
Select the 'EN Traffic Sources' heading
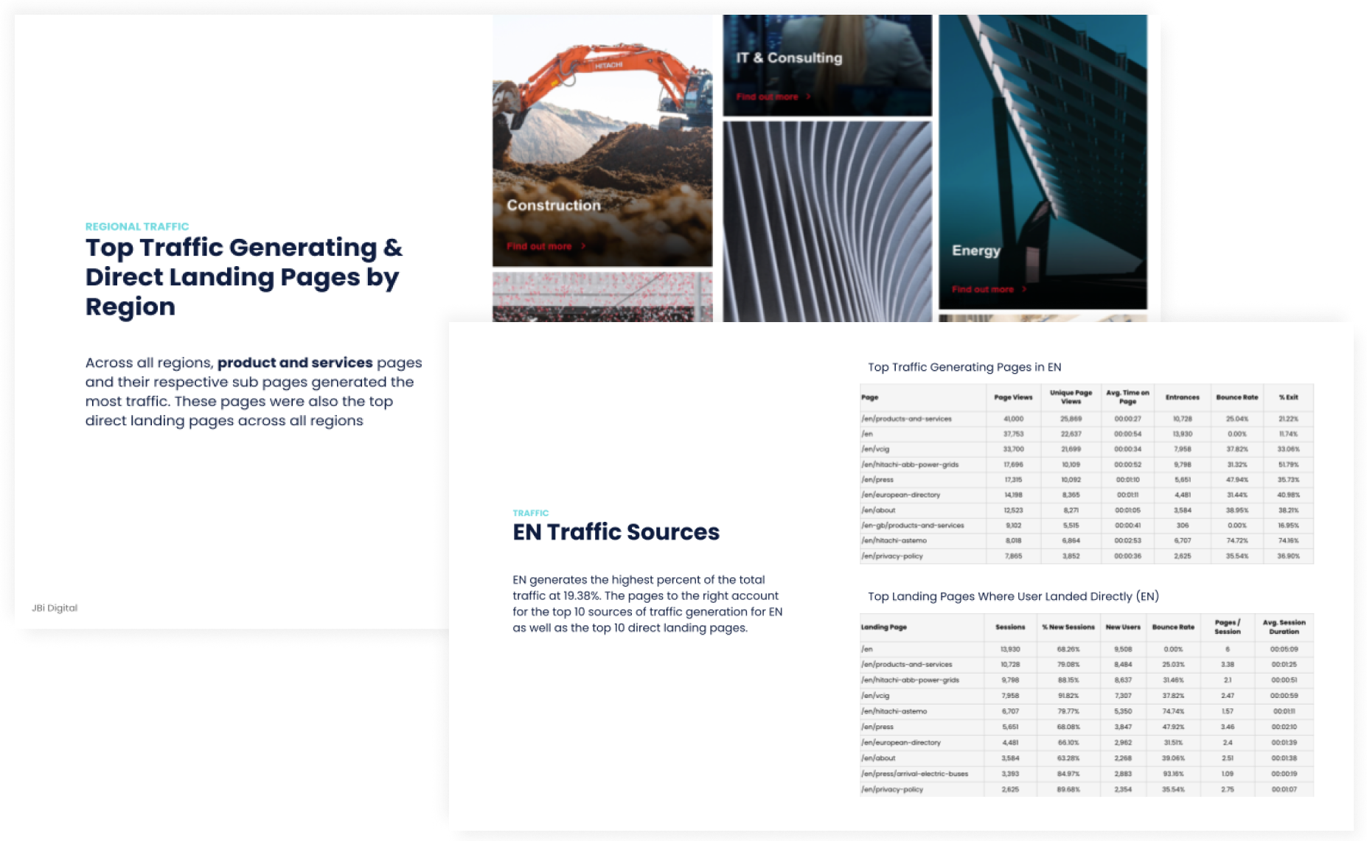point(616,531)
